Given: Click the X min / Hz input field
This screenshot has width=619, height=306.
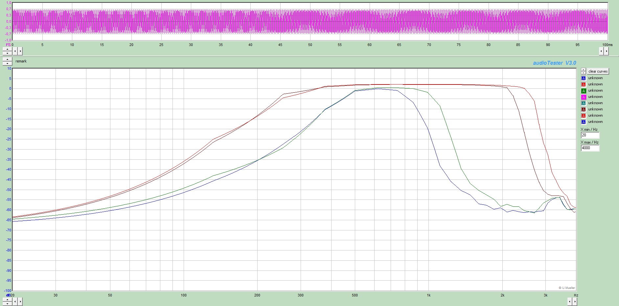Looking at the screenshot, I should (x=590, y=135).
